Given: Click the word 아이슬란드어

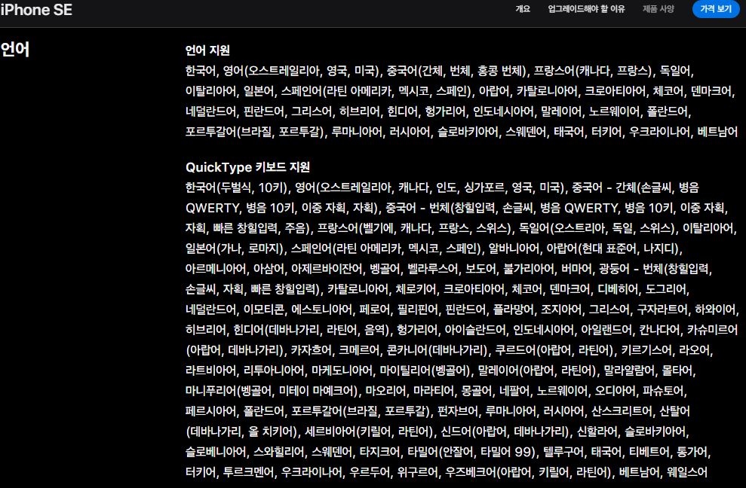Looking at the screenshot, I should coord(474,331).
